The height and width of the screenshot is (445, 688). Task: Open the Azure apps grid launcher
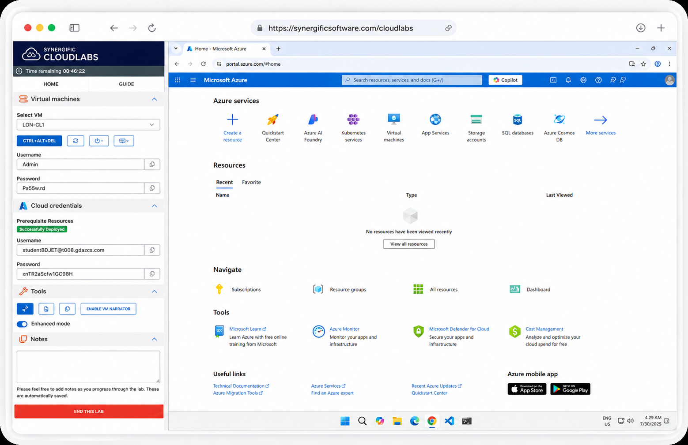click(x=178, y=80)
